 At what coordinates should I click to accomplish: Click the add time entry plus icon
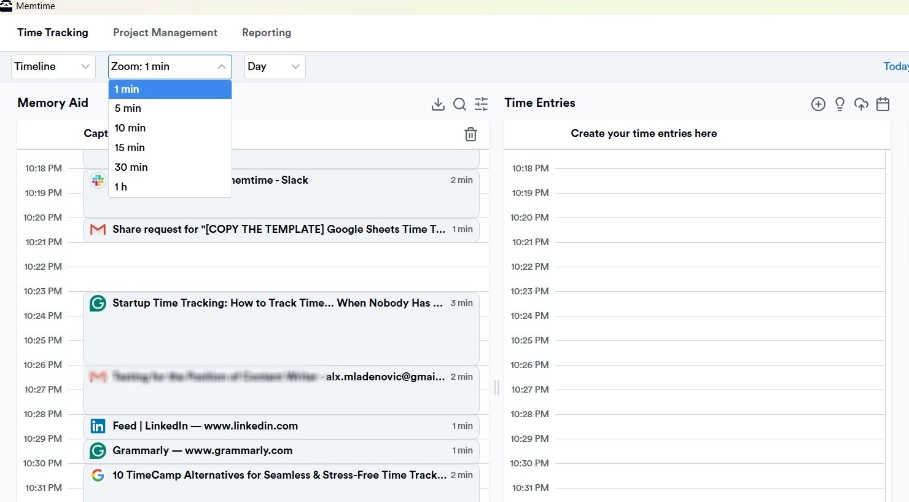tap(818, 104)
